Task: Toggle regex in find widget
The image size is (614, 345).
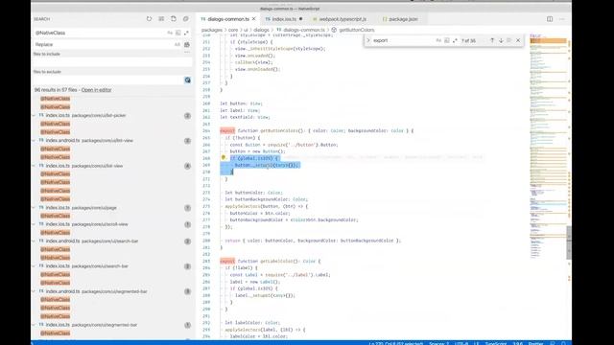Action: tap(455, 40)
